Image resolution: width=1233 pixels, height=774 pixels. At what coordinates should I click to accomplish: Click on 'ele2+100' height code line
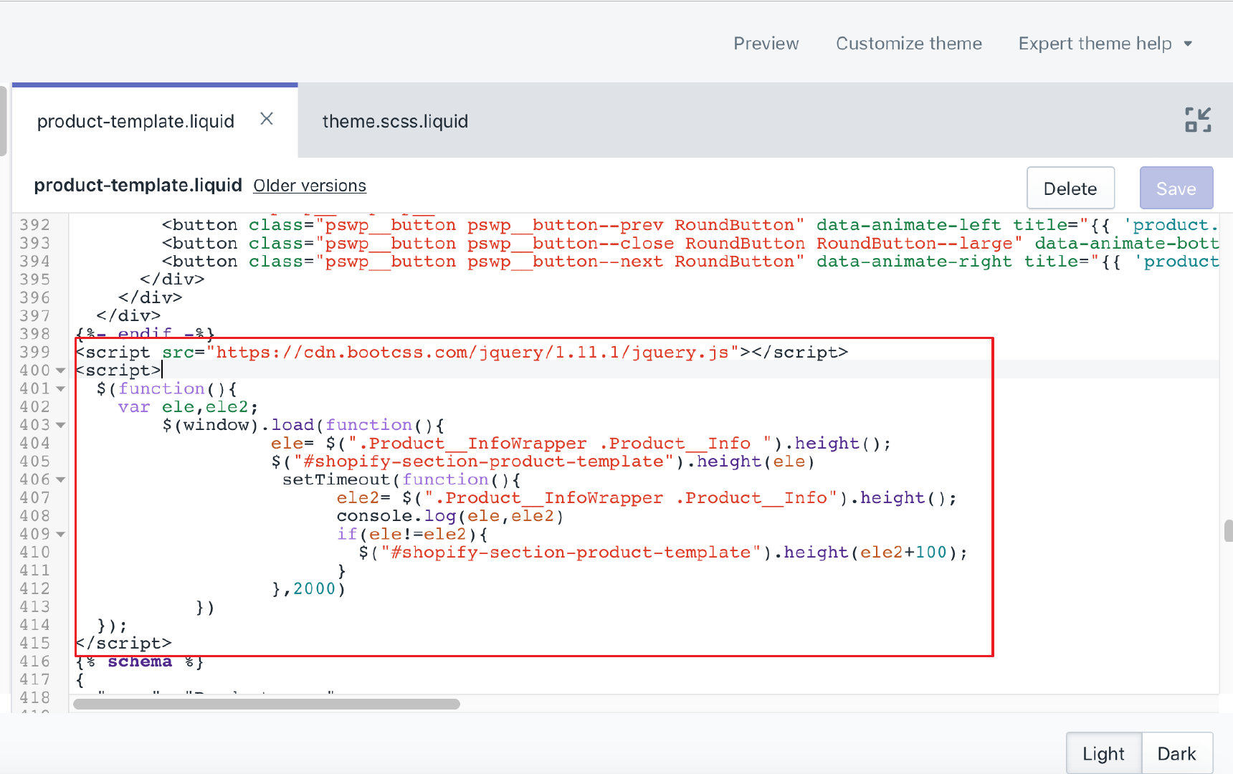(663, 553)
